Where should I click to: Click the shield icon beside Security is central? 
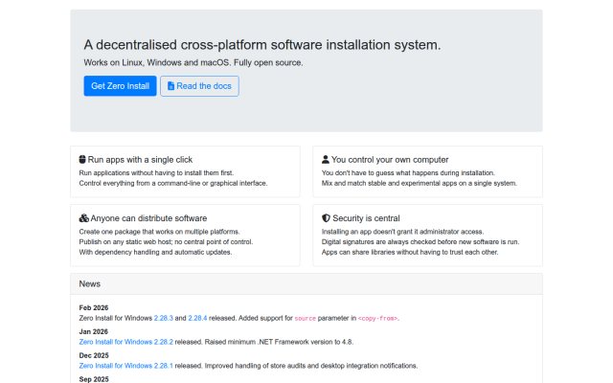coord(326,218)
